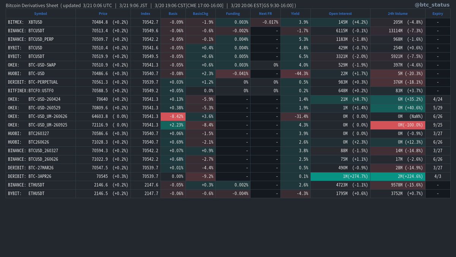Viewport: 456px width, 257px height.
Task: Sort by the Next FR column
Action: click(x=265, y=13)
